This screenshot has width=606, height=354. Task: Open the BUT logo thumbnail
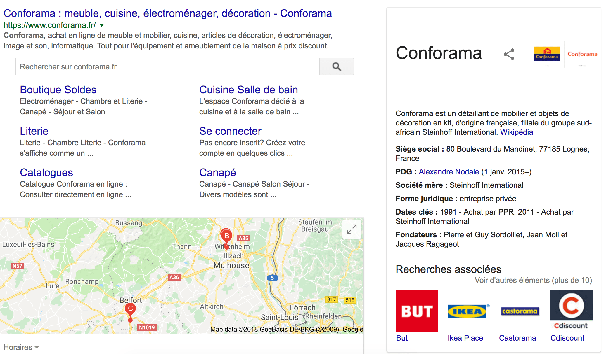tap(417, 311)
